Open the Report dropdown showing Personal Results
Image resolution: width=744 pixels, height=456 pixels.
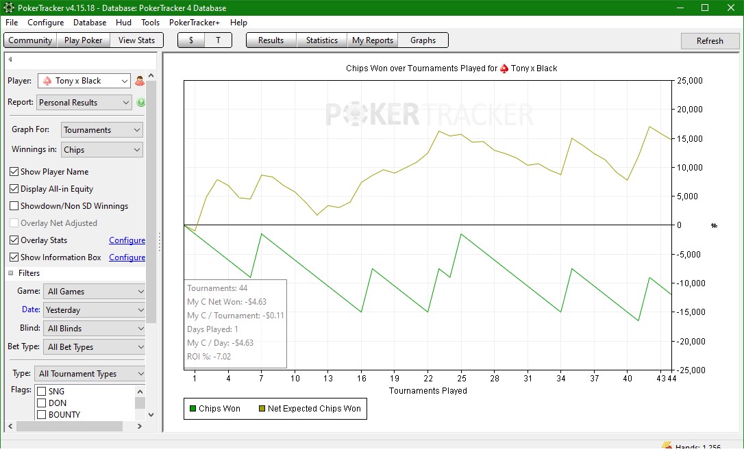(x=84, y=103)
